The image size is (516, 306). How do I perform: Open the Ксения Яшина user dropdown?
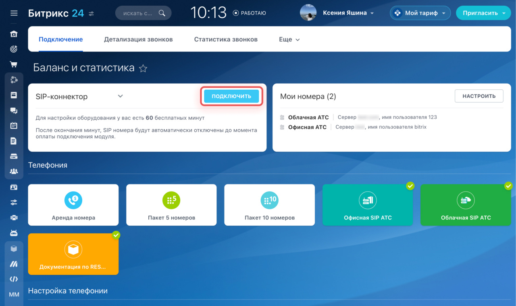pyautogui.click(x=348, y=13)
